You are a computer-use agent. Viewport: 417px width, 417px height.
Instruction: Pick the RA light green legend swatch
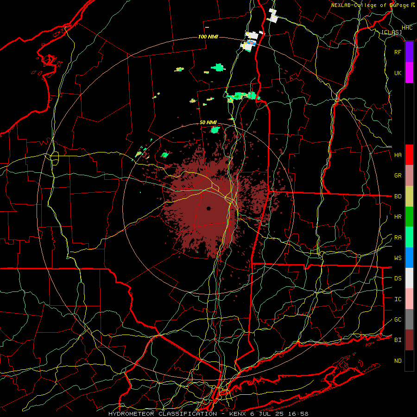pyautogui.click(x=409, y=237)
